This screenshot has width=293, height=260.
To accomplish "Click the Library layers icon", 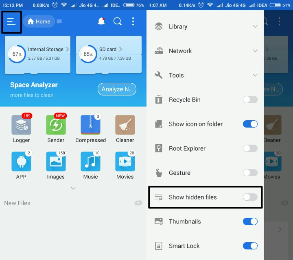I will 159,26.
